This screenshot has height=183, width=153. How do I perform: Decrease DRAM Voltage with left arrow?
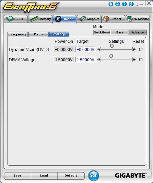pos(99,60)
